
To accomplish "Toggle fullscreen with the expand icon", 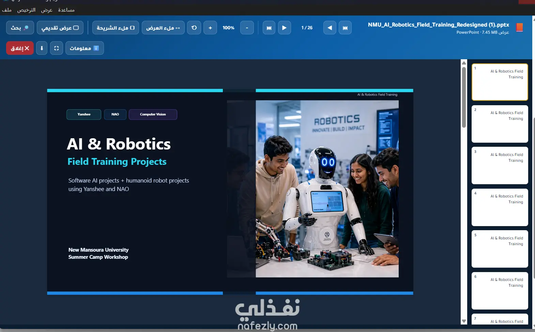I will click(57, 48).
